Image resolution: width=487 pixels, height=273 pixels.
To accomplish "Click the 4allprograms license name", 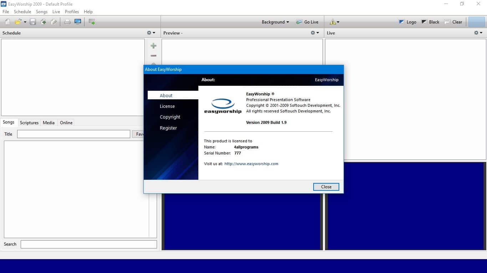I will point(246,147).
